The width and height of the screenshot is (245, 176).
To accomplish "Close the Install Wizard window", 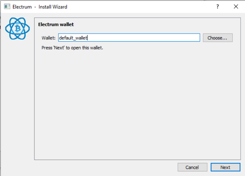I will pos(236,7).
